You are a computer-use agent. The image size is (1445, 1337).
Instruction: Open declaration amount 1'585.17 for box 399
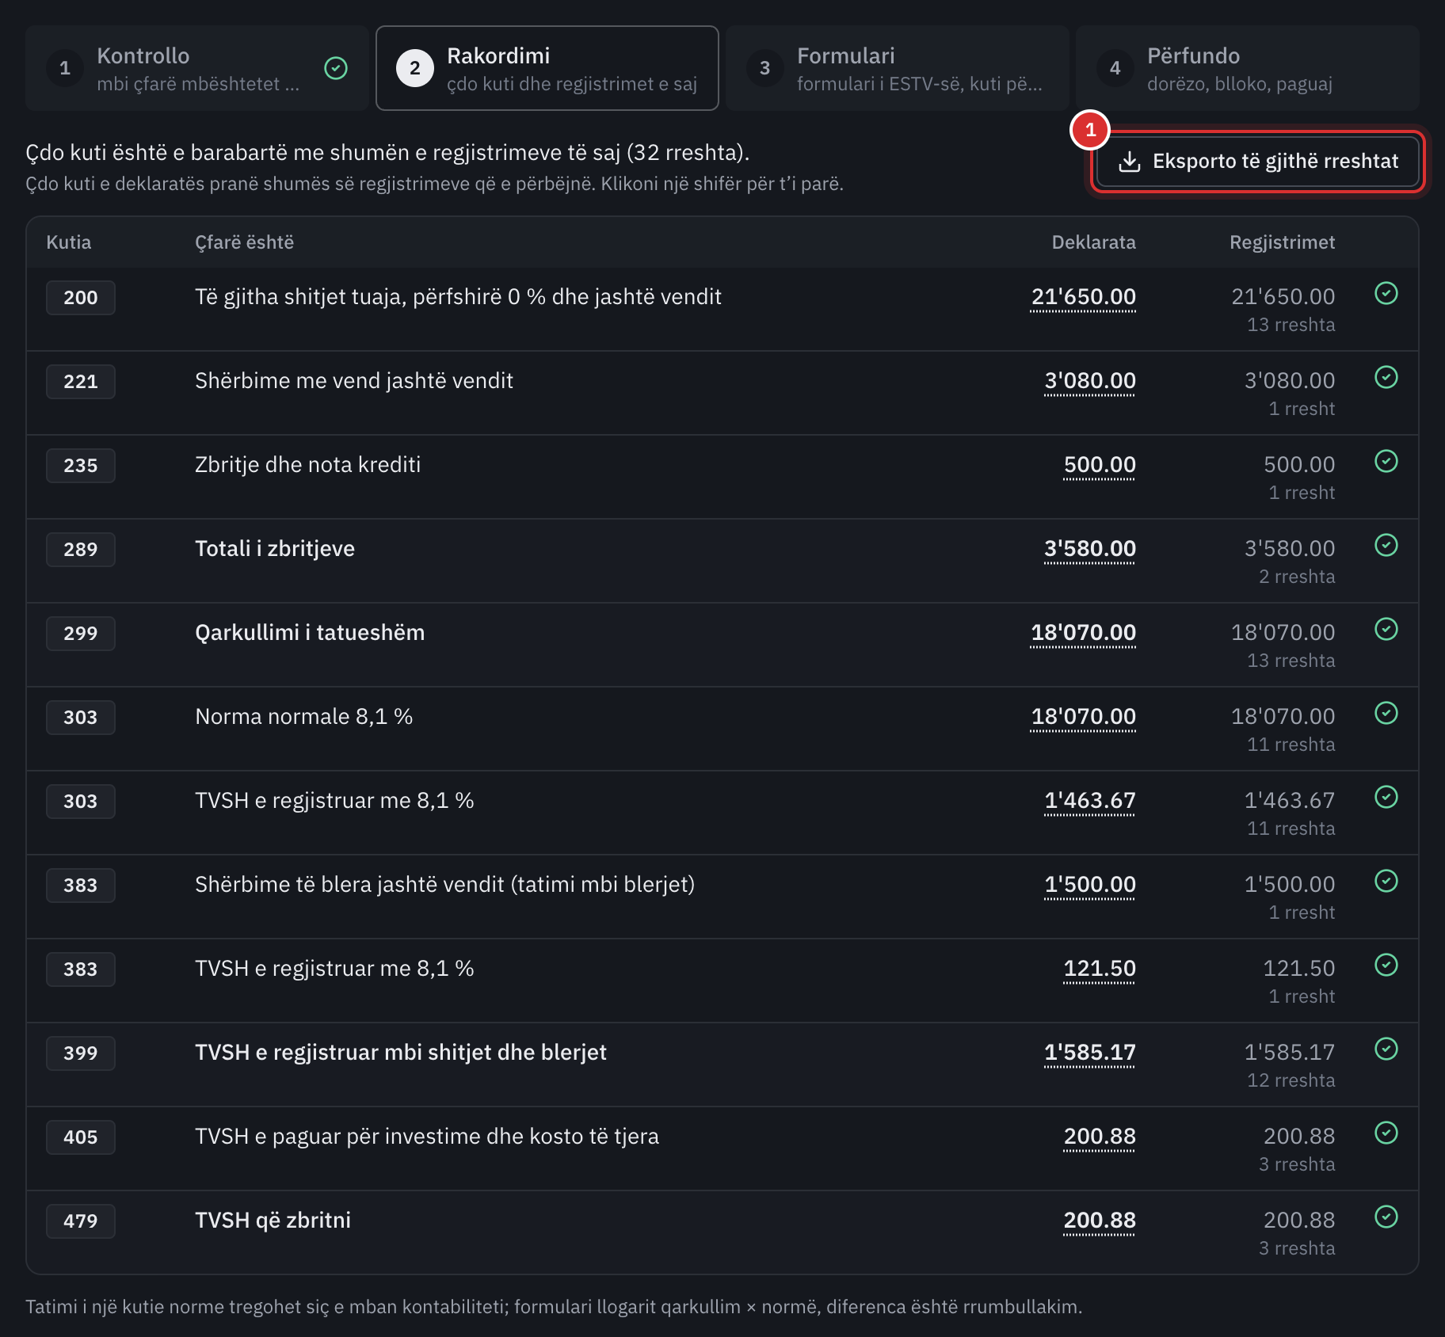pos(1089,1053)
